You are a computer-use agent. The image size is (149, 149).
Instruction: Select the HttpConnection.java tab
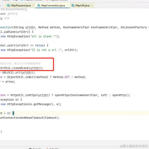pos(53,6)
